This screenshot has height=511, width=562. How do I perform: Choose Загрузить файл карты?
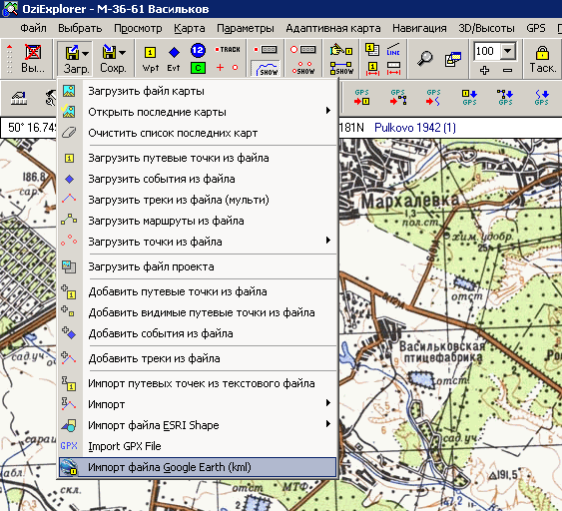198,91
